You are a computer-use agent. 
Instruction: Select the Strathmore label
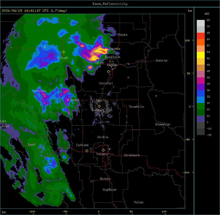click(x=132, y=155)
